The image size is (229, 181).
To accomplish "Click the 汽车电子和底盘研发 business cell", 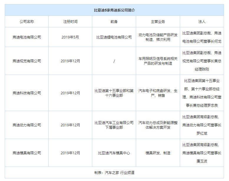I will [158, 93].
